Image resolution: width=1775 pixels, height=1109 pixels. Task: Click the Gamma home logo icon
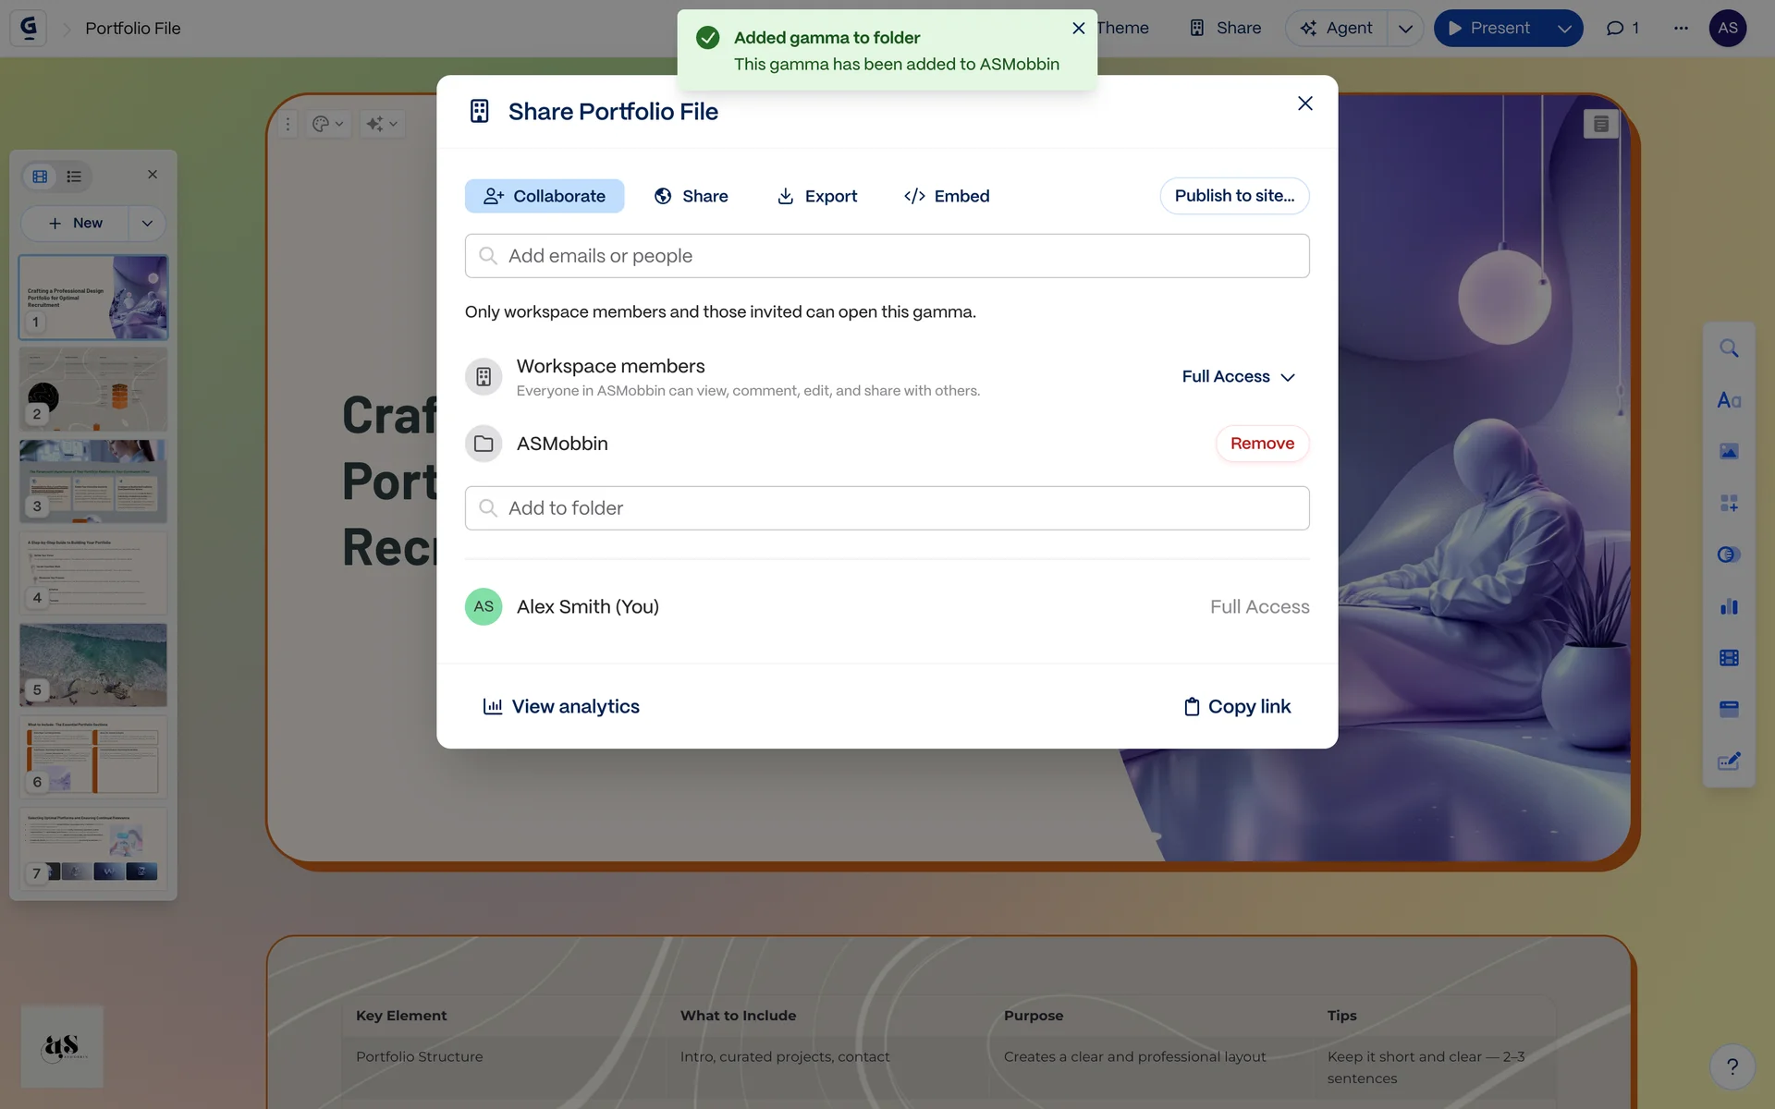pos(29,28)
